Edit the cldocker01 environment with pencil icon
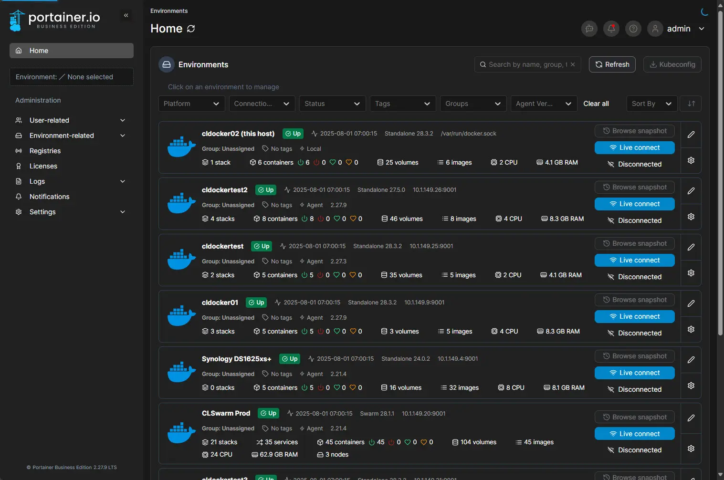724x480 pixels. pyautogui.click(x=691, y=303)
